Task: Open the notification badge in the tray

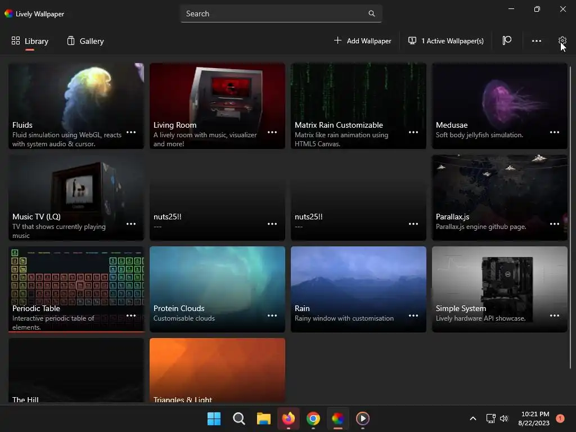Action: point(560,418)
